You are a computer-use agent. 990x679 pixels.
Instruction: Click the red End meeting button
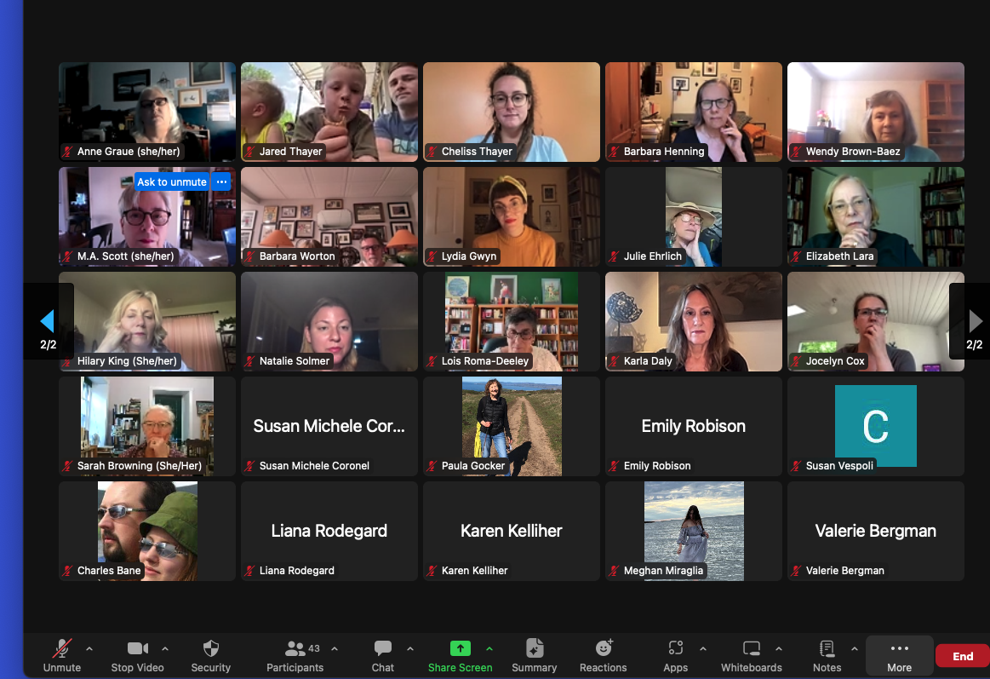pyautogui.click(x=962, y=656)
